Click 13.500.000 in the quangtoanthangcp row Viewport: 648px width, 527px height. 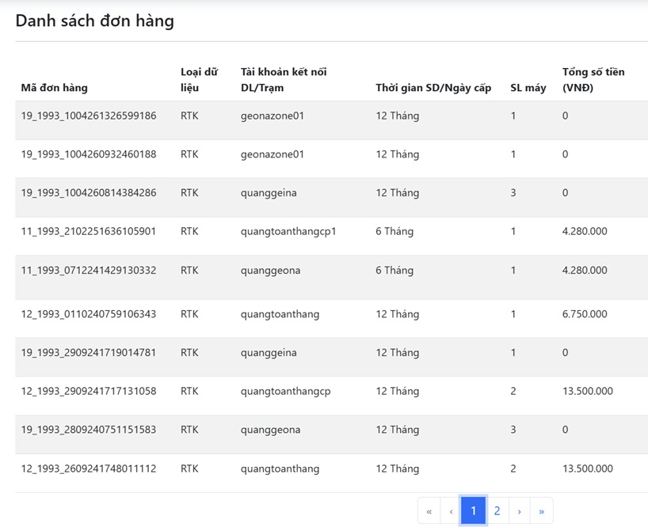tap(588, 391)
